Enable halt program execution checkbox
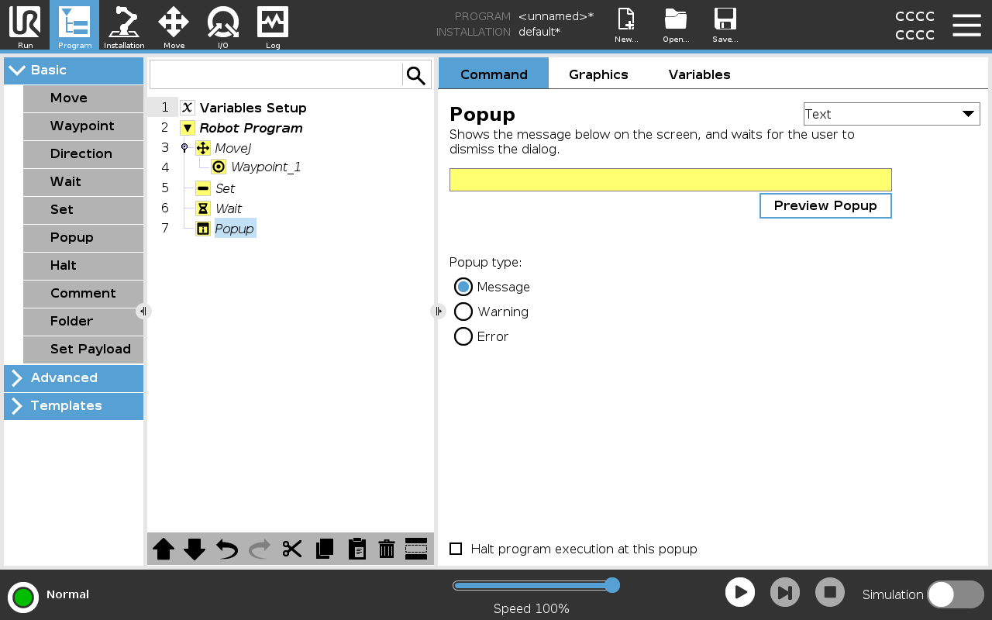This screenshot has width=992, height=620. 456,549
